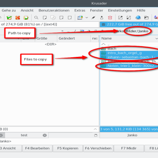158x158 pixels.
Task: Click the F7 Mkdir button
Action: [129, 148]
